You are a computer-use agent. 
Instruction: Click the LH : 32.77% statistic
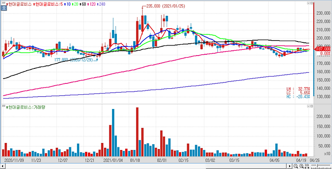pyautogui.click(x=298, y=89)
